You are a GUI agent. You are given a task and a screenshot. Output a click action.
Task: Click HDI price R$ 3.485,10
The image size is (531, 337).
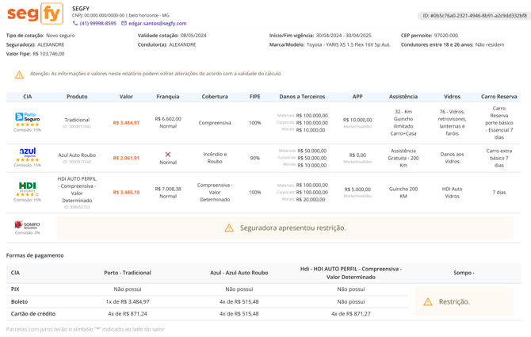pyautogui.click(x=126, y=192)
